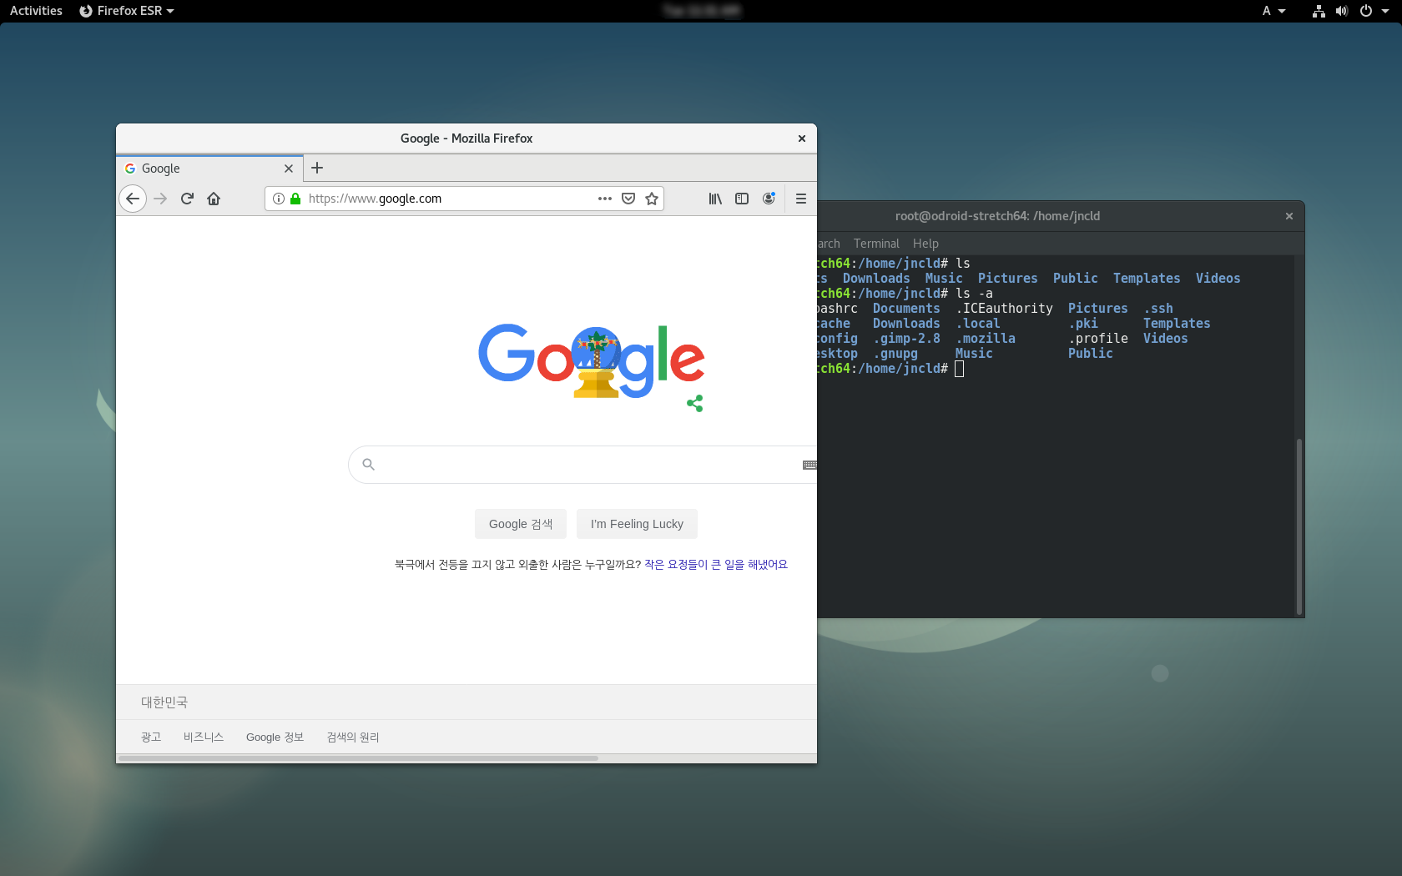Select the Google tab
This screenshot has width=1402, height=876.
(209, 168)
